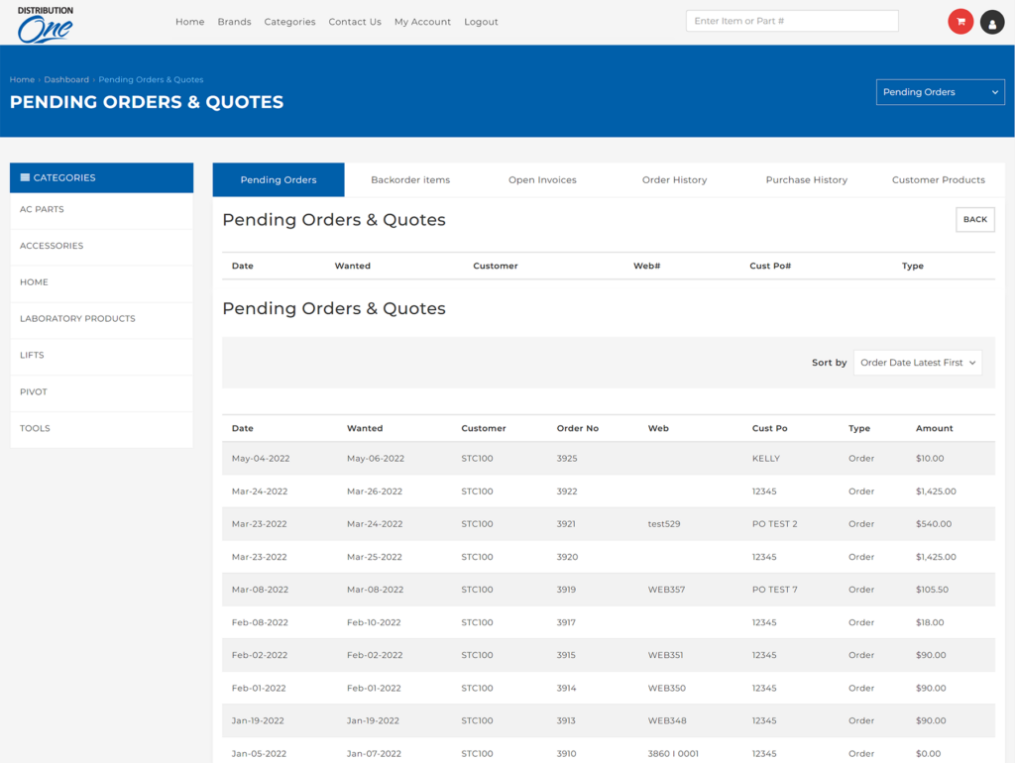The width and height of the screenshot is (1015, 763).
Task: Focus the Enter Item or Part # search field
Action: point(792,21)
